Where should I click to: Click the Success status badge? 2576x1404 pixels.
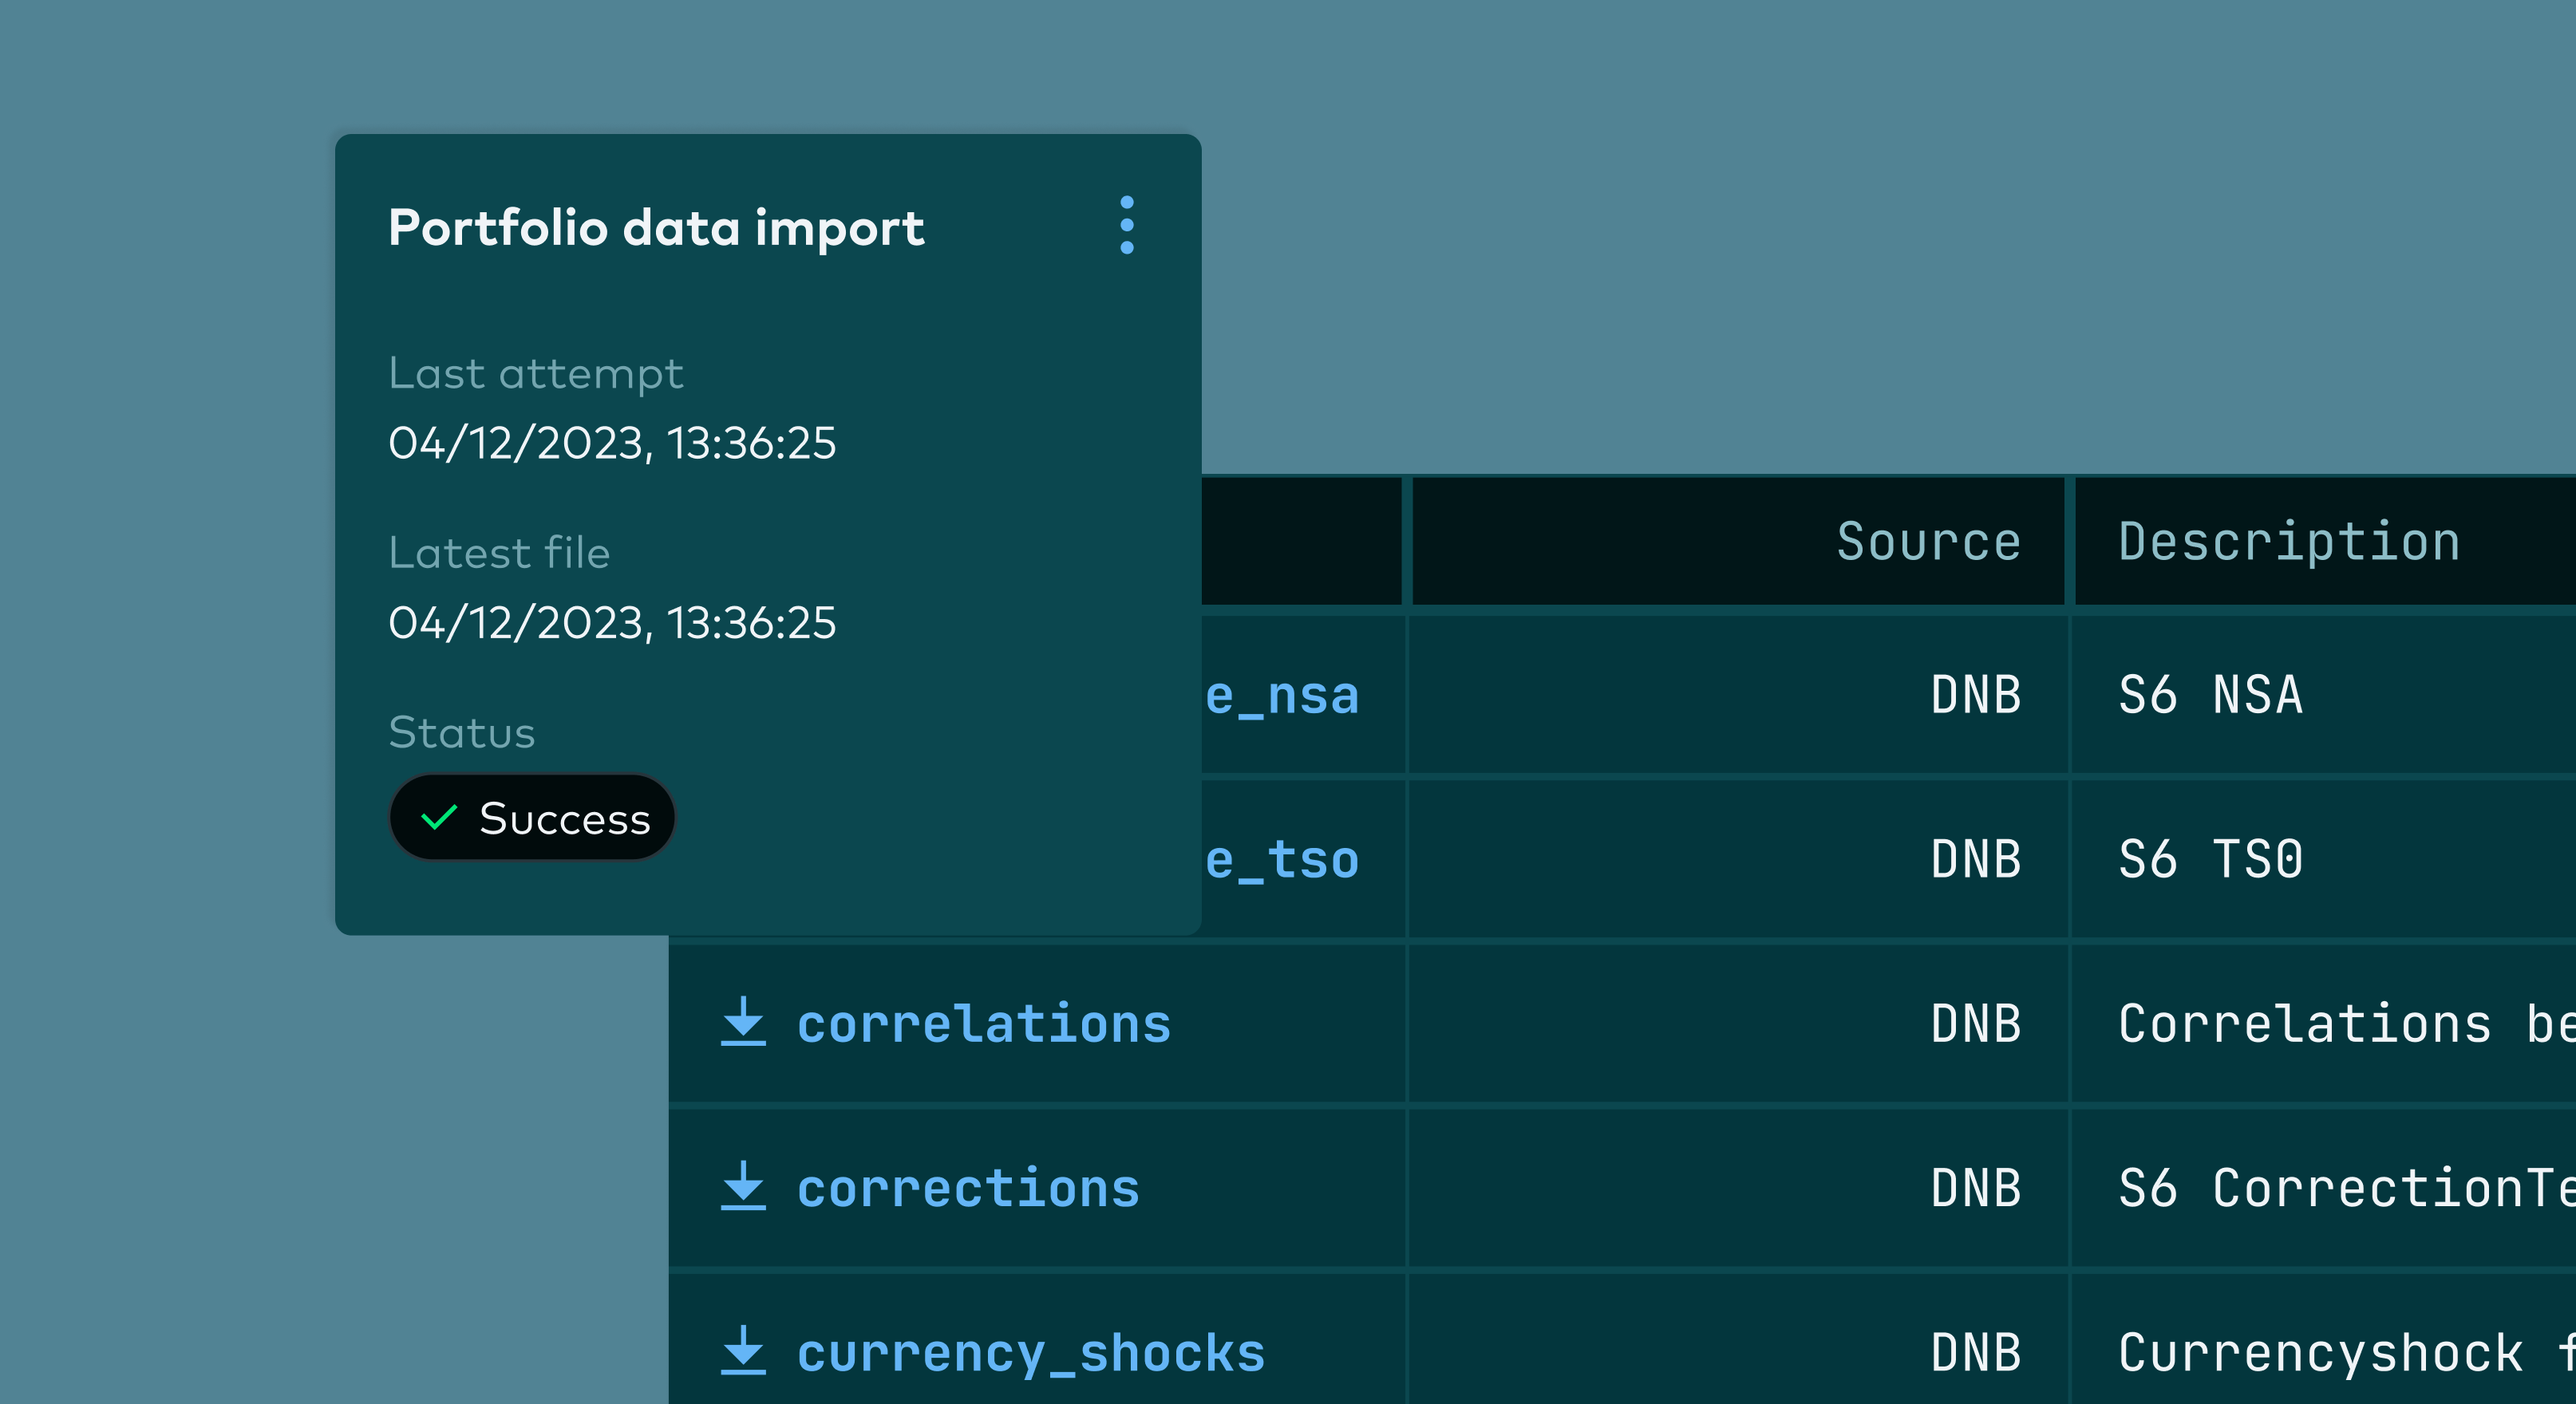point(532,818)
